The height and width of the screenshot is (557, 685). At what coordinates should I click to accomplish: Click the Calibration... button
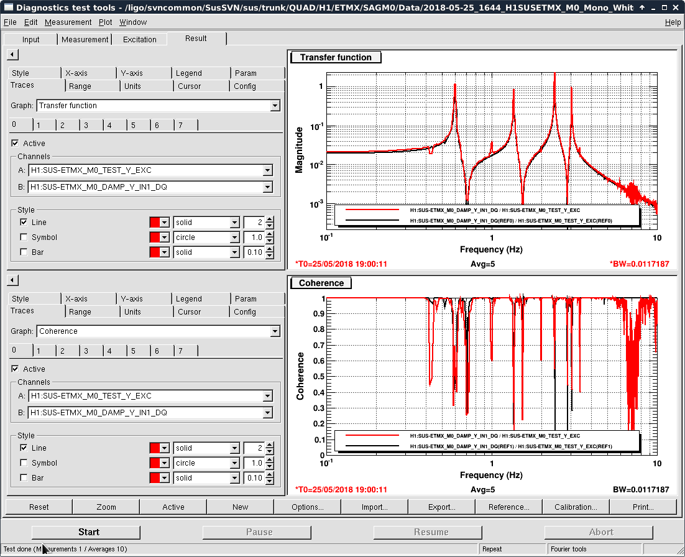pyautogui.click(x=576, y=507)
